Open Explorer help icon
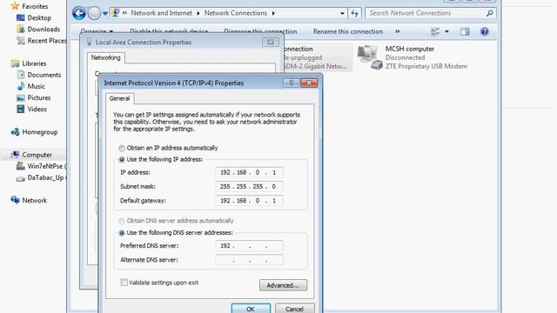 (484, 31)
